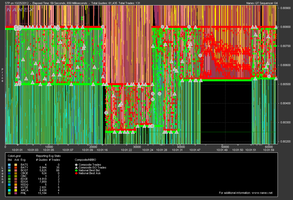The height and width of the screenshot is (200, 293).
Task: Click the EDGE exchange label in legend
Action: coord(24,179)
